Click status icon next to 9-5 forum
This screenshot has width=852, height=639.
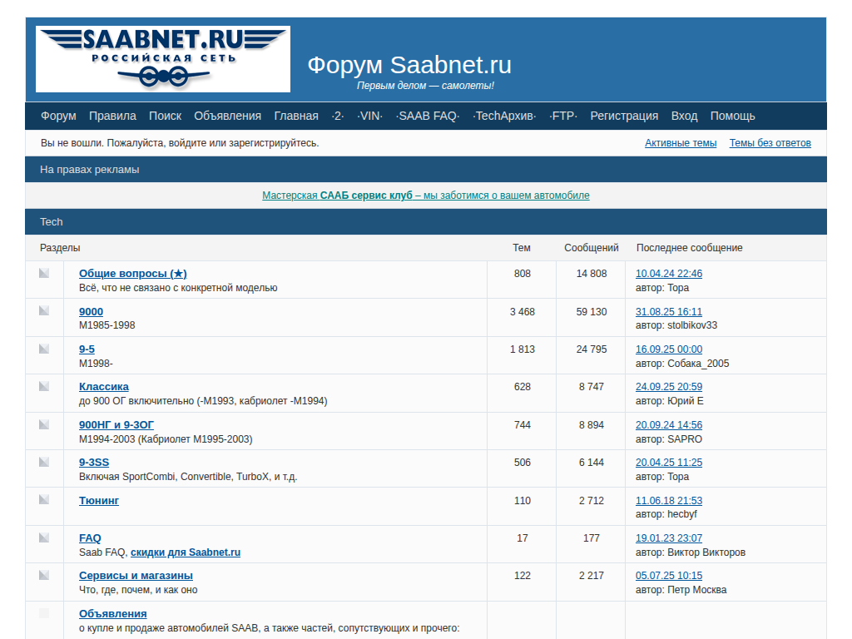(x=44, y=349)
